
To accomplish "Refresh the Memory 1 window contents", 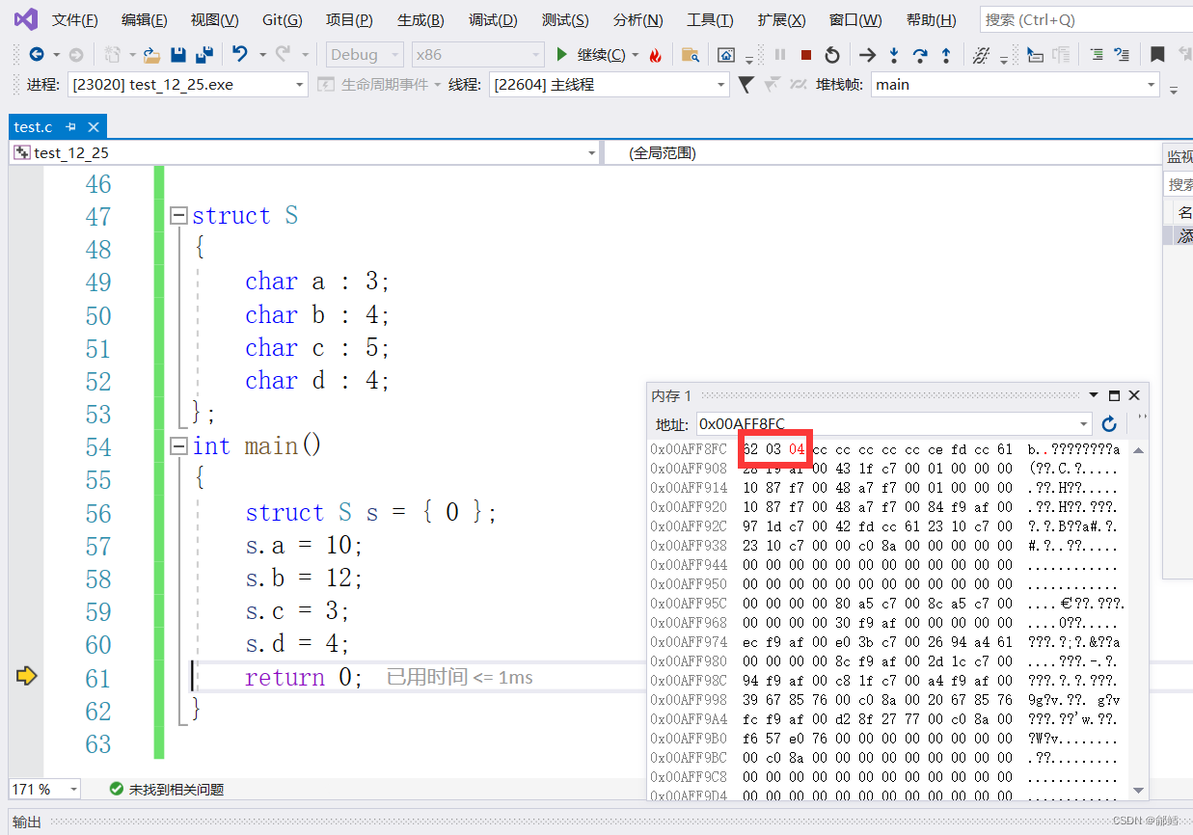I will 1109,424.
